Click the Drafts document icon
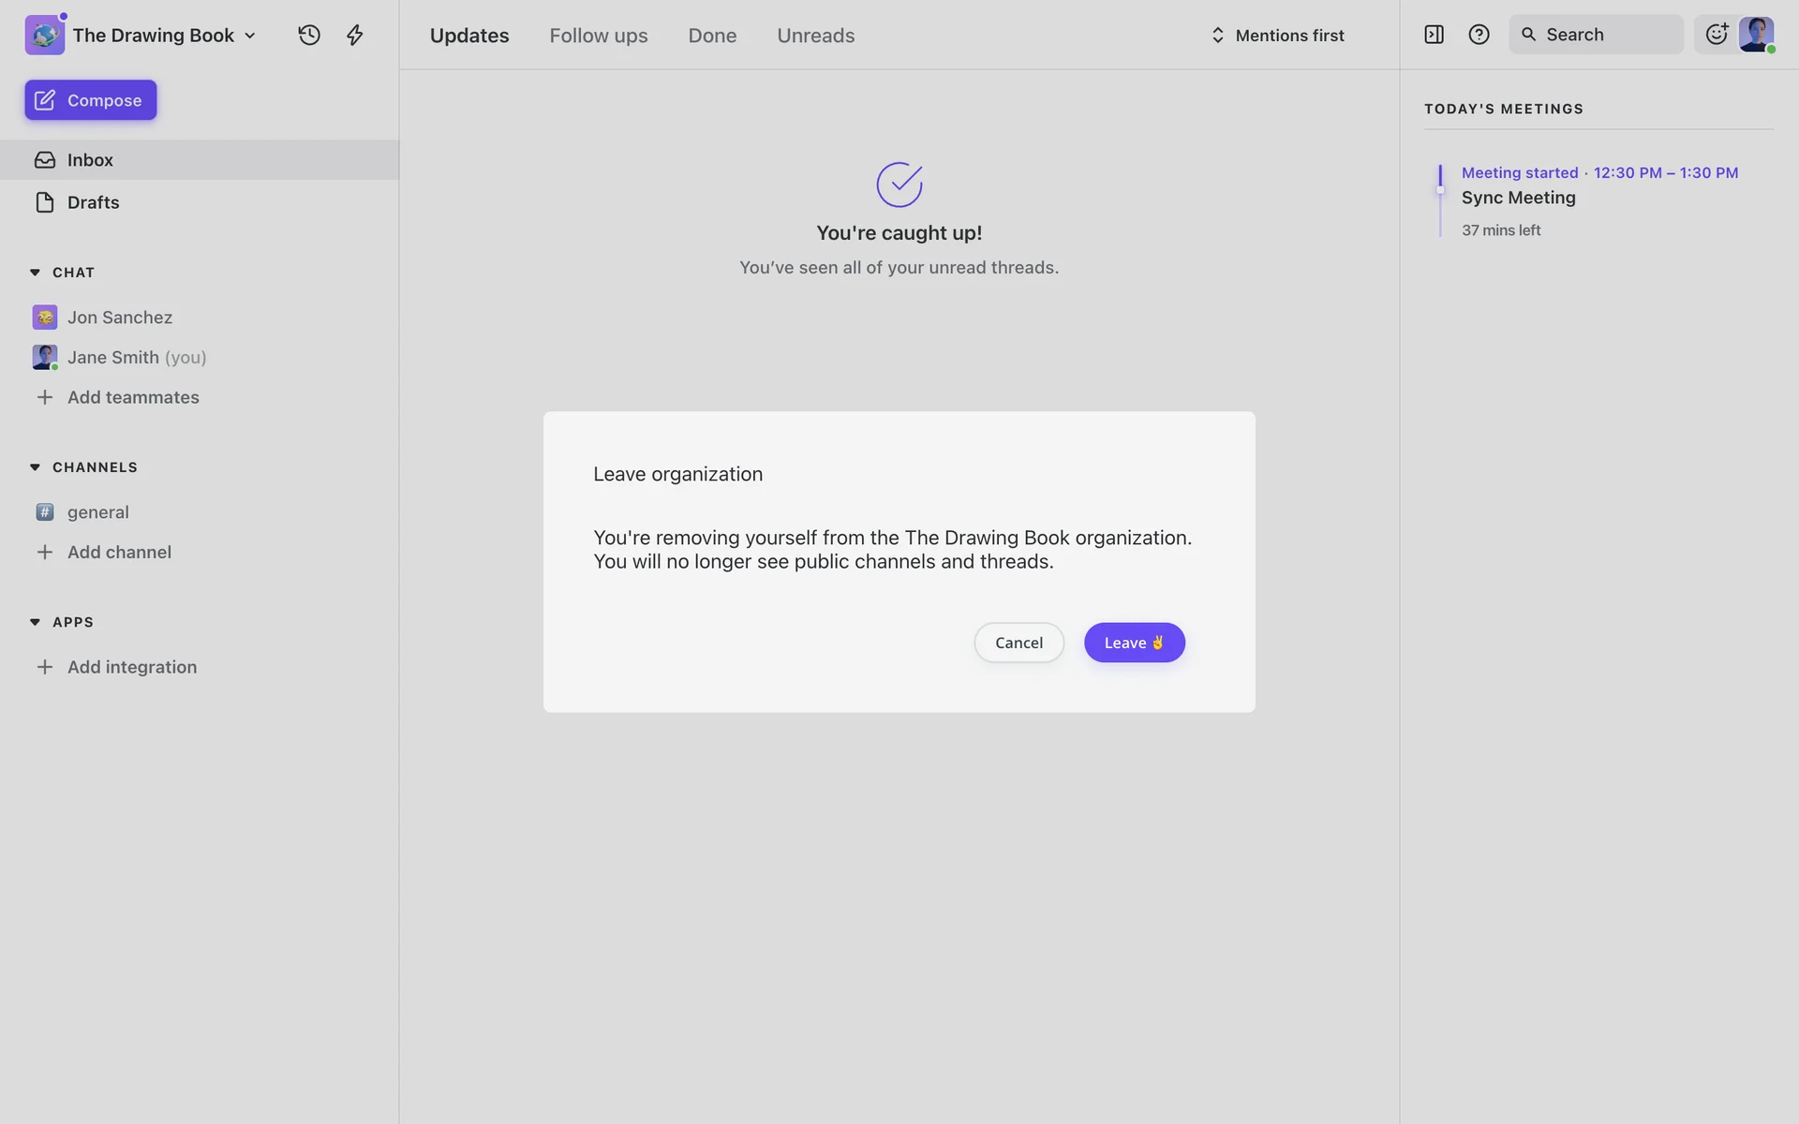 tap(45, 202)
